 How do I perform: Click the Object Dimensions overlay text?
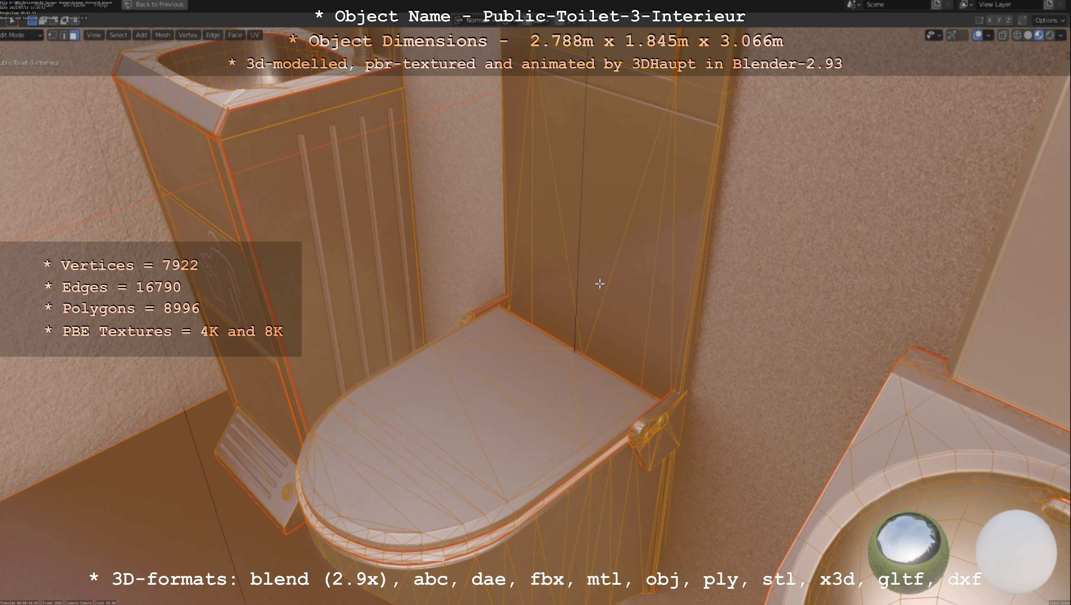[x=536, y=41]
